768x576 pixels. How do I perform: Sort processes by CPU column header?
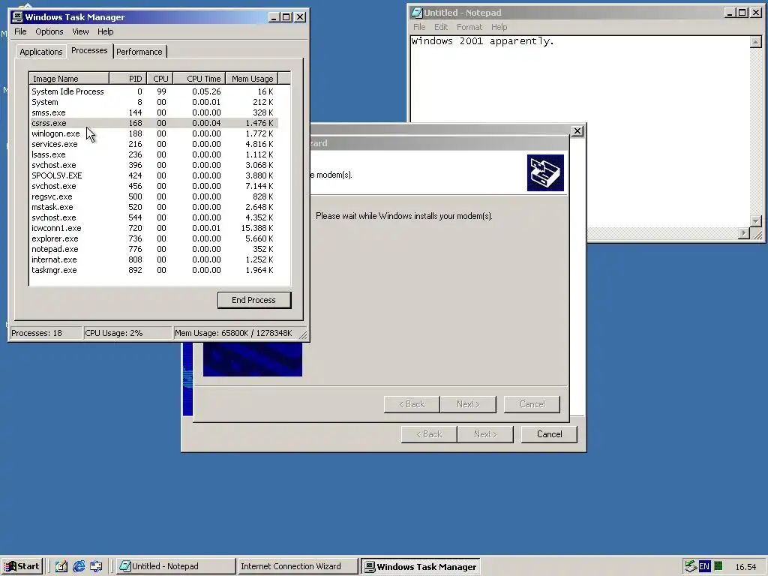160,78
